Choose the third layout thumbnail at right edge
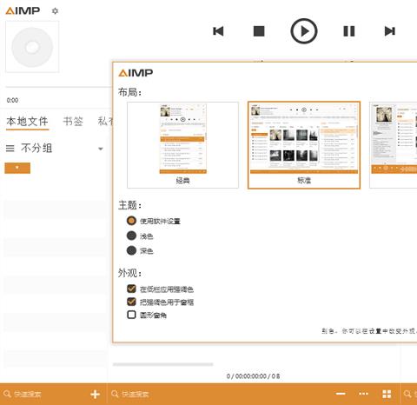The width and height of the screenshot is (417, 405). pos(394,145)
